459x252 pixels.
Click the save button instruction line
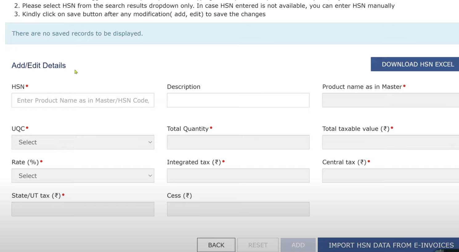[x=140, y=14]
